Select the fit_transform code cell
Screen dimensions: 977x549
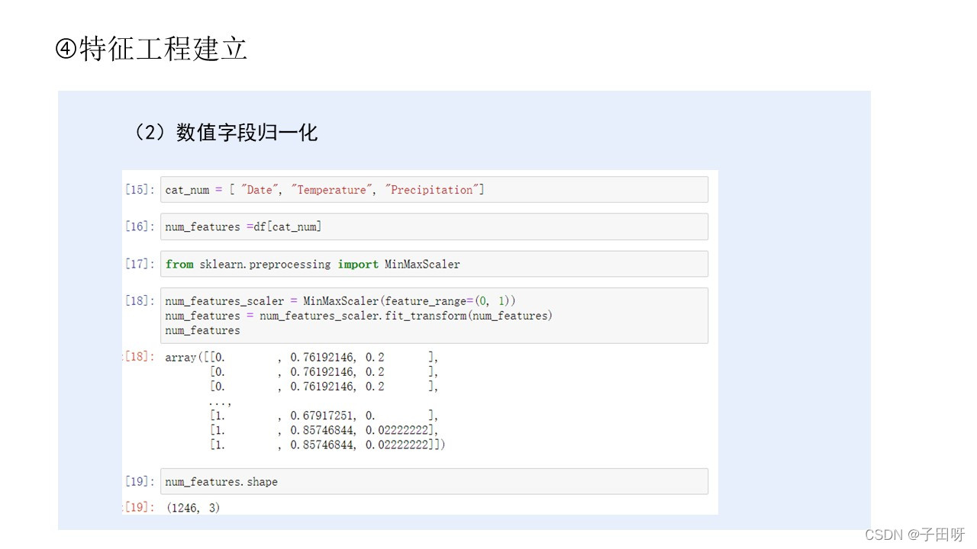(x=434, y=315)
